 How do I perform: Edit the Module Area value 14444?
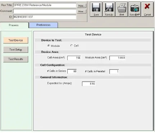[117, 58]
